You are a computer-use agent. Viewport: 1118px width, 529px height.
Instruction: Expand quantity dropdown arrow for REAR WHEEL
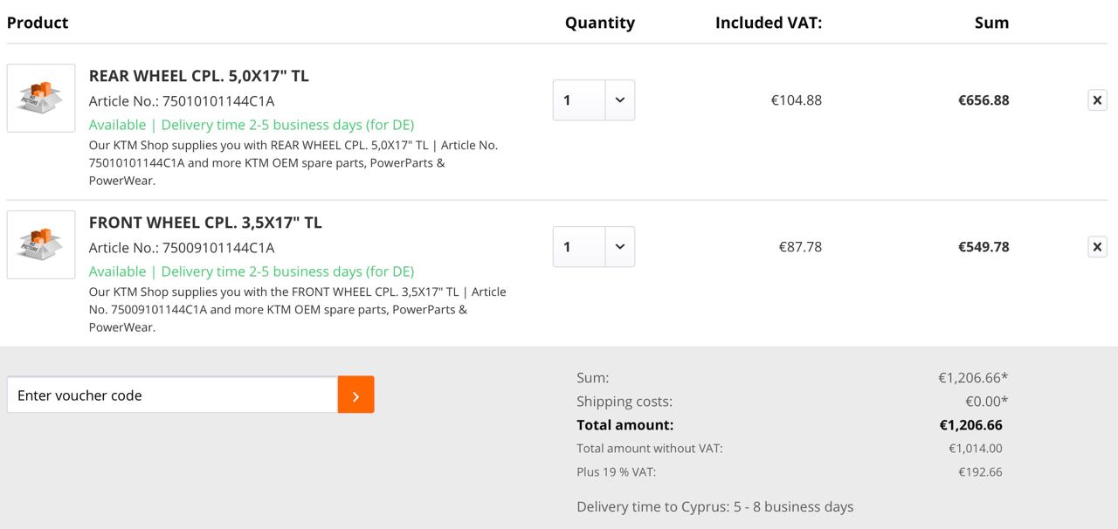620,100
